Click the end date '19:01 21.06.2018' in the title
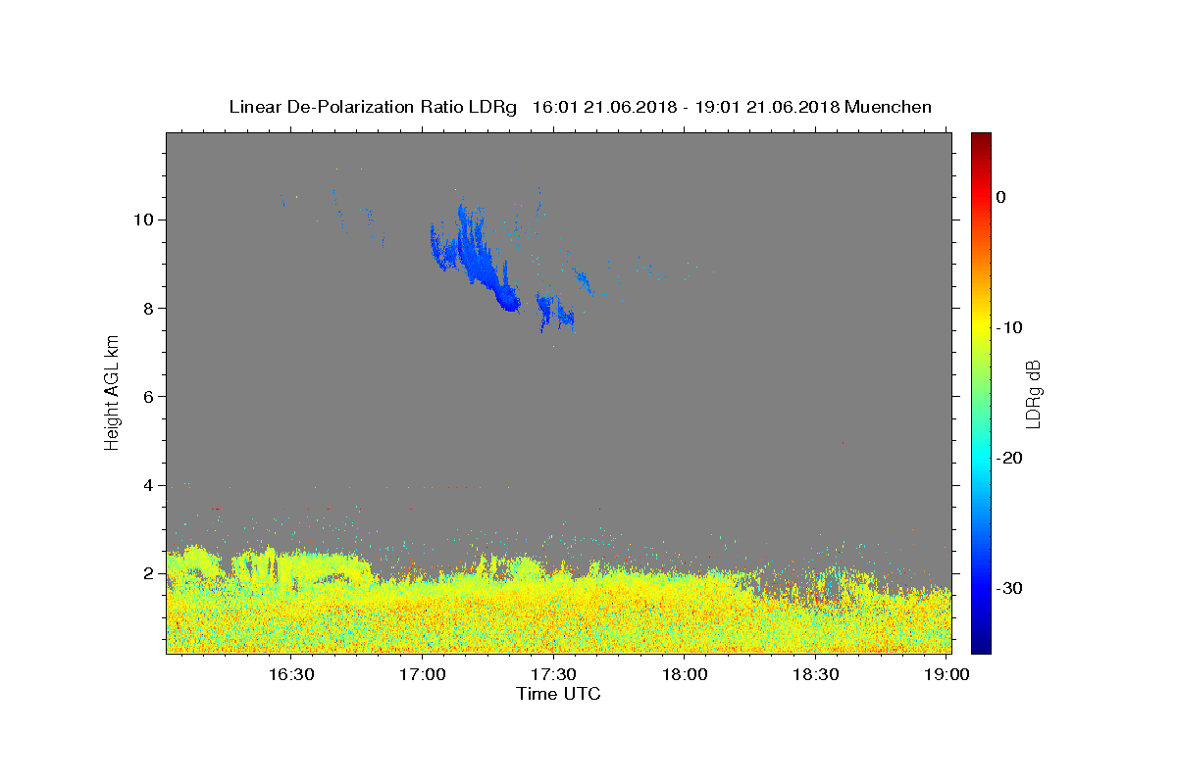1177x784 pixels. [767, 107]
